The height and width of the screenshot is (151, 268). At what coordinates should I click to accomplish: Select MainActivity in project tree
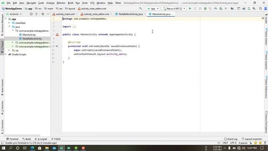click(x=29, y=35)
